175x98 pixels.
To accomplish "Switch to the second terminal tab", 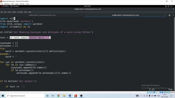I will tap(125, 15).
